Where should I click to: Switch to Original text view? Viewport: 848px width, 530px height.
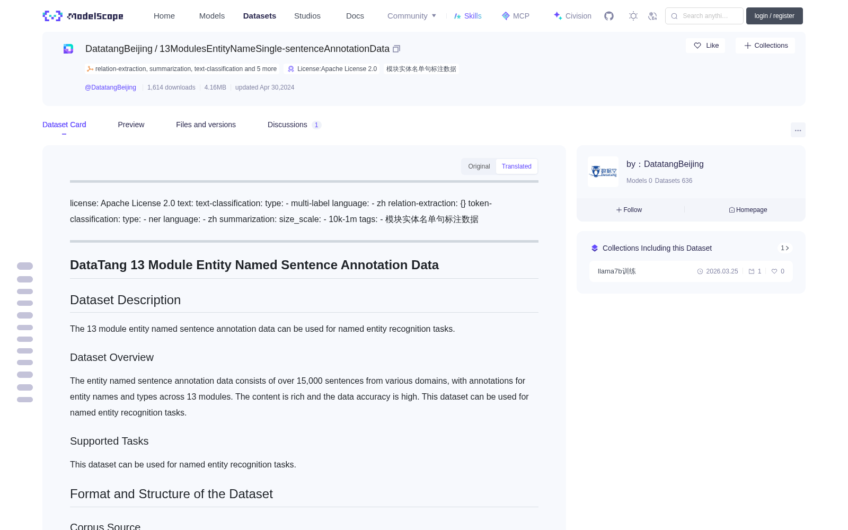tap(479, 166)
